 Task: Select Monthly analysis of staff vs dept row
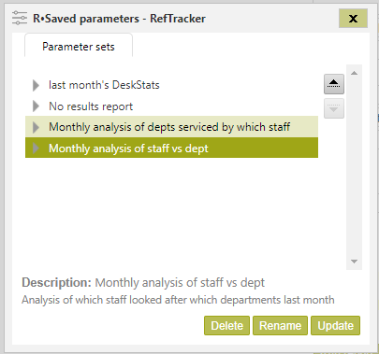171,148
